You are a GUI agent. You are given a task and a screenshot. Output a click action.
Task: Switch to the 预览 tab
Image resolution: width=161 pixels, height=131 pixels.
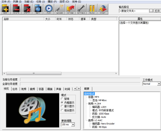coord(7,89)
